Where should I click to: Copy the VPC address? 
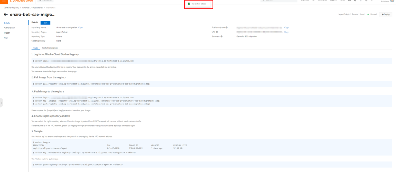pyautogui.click(x=286, y=32)
